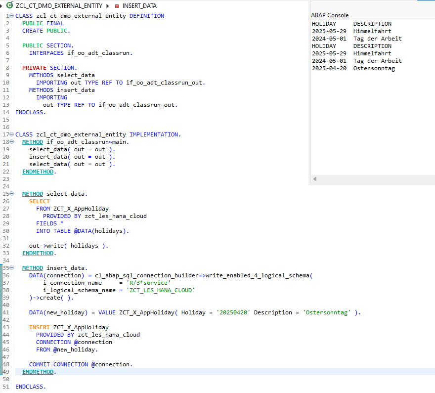This screenshot has width=435, height=393.
Task: Click cl_abap_sql_connection_builder in line 36
Action: point(147,275)
